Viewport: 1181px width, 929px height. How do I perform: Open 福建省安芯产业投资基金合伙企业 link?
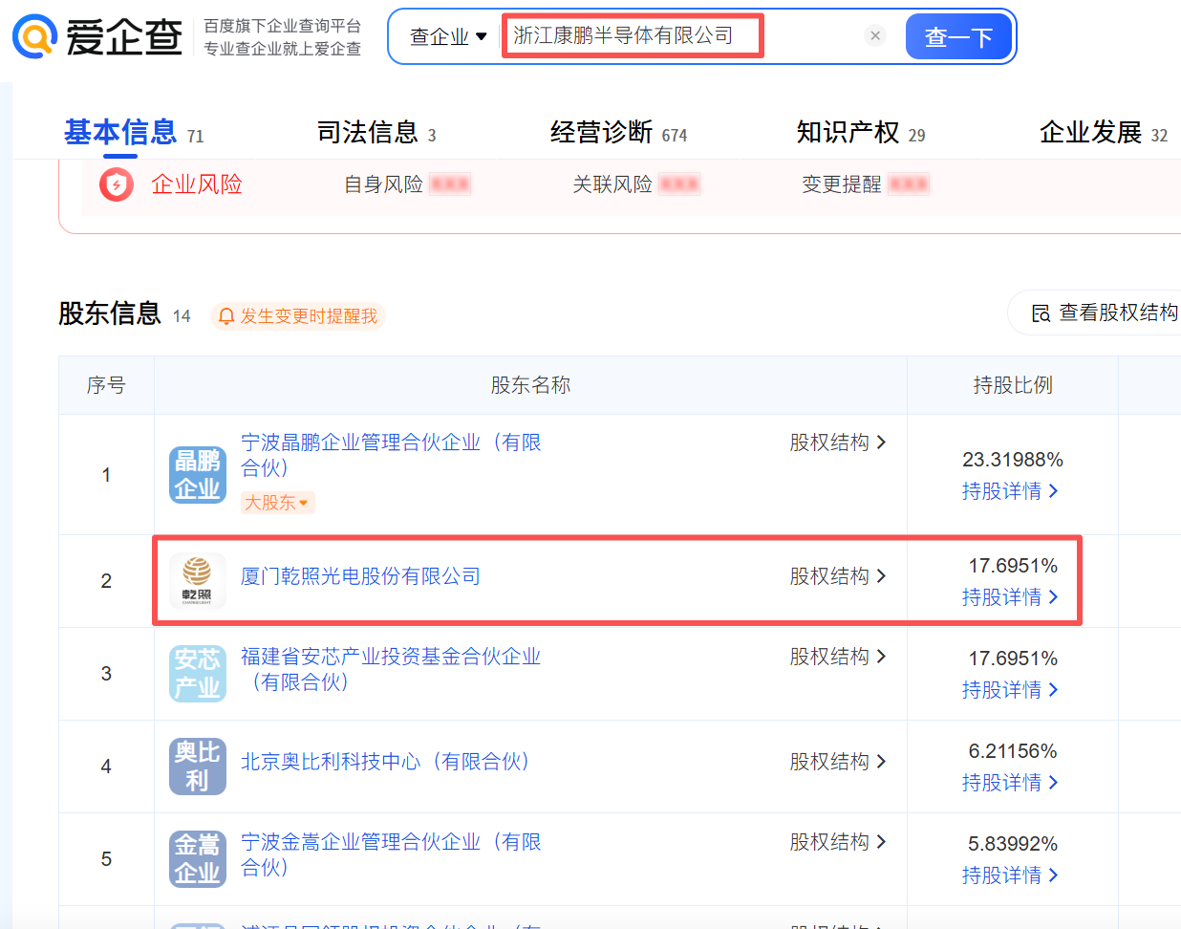point(391,669)
